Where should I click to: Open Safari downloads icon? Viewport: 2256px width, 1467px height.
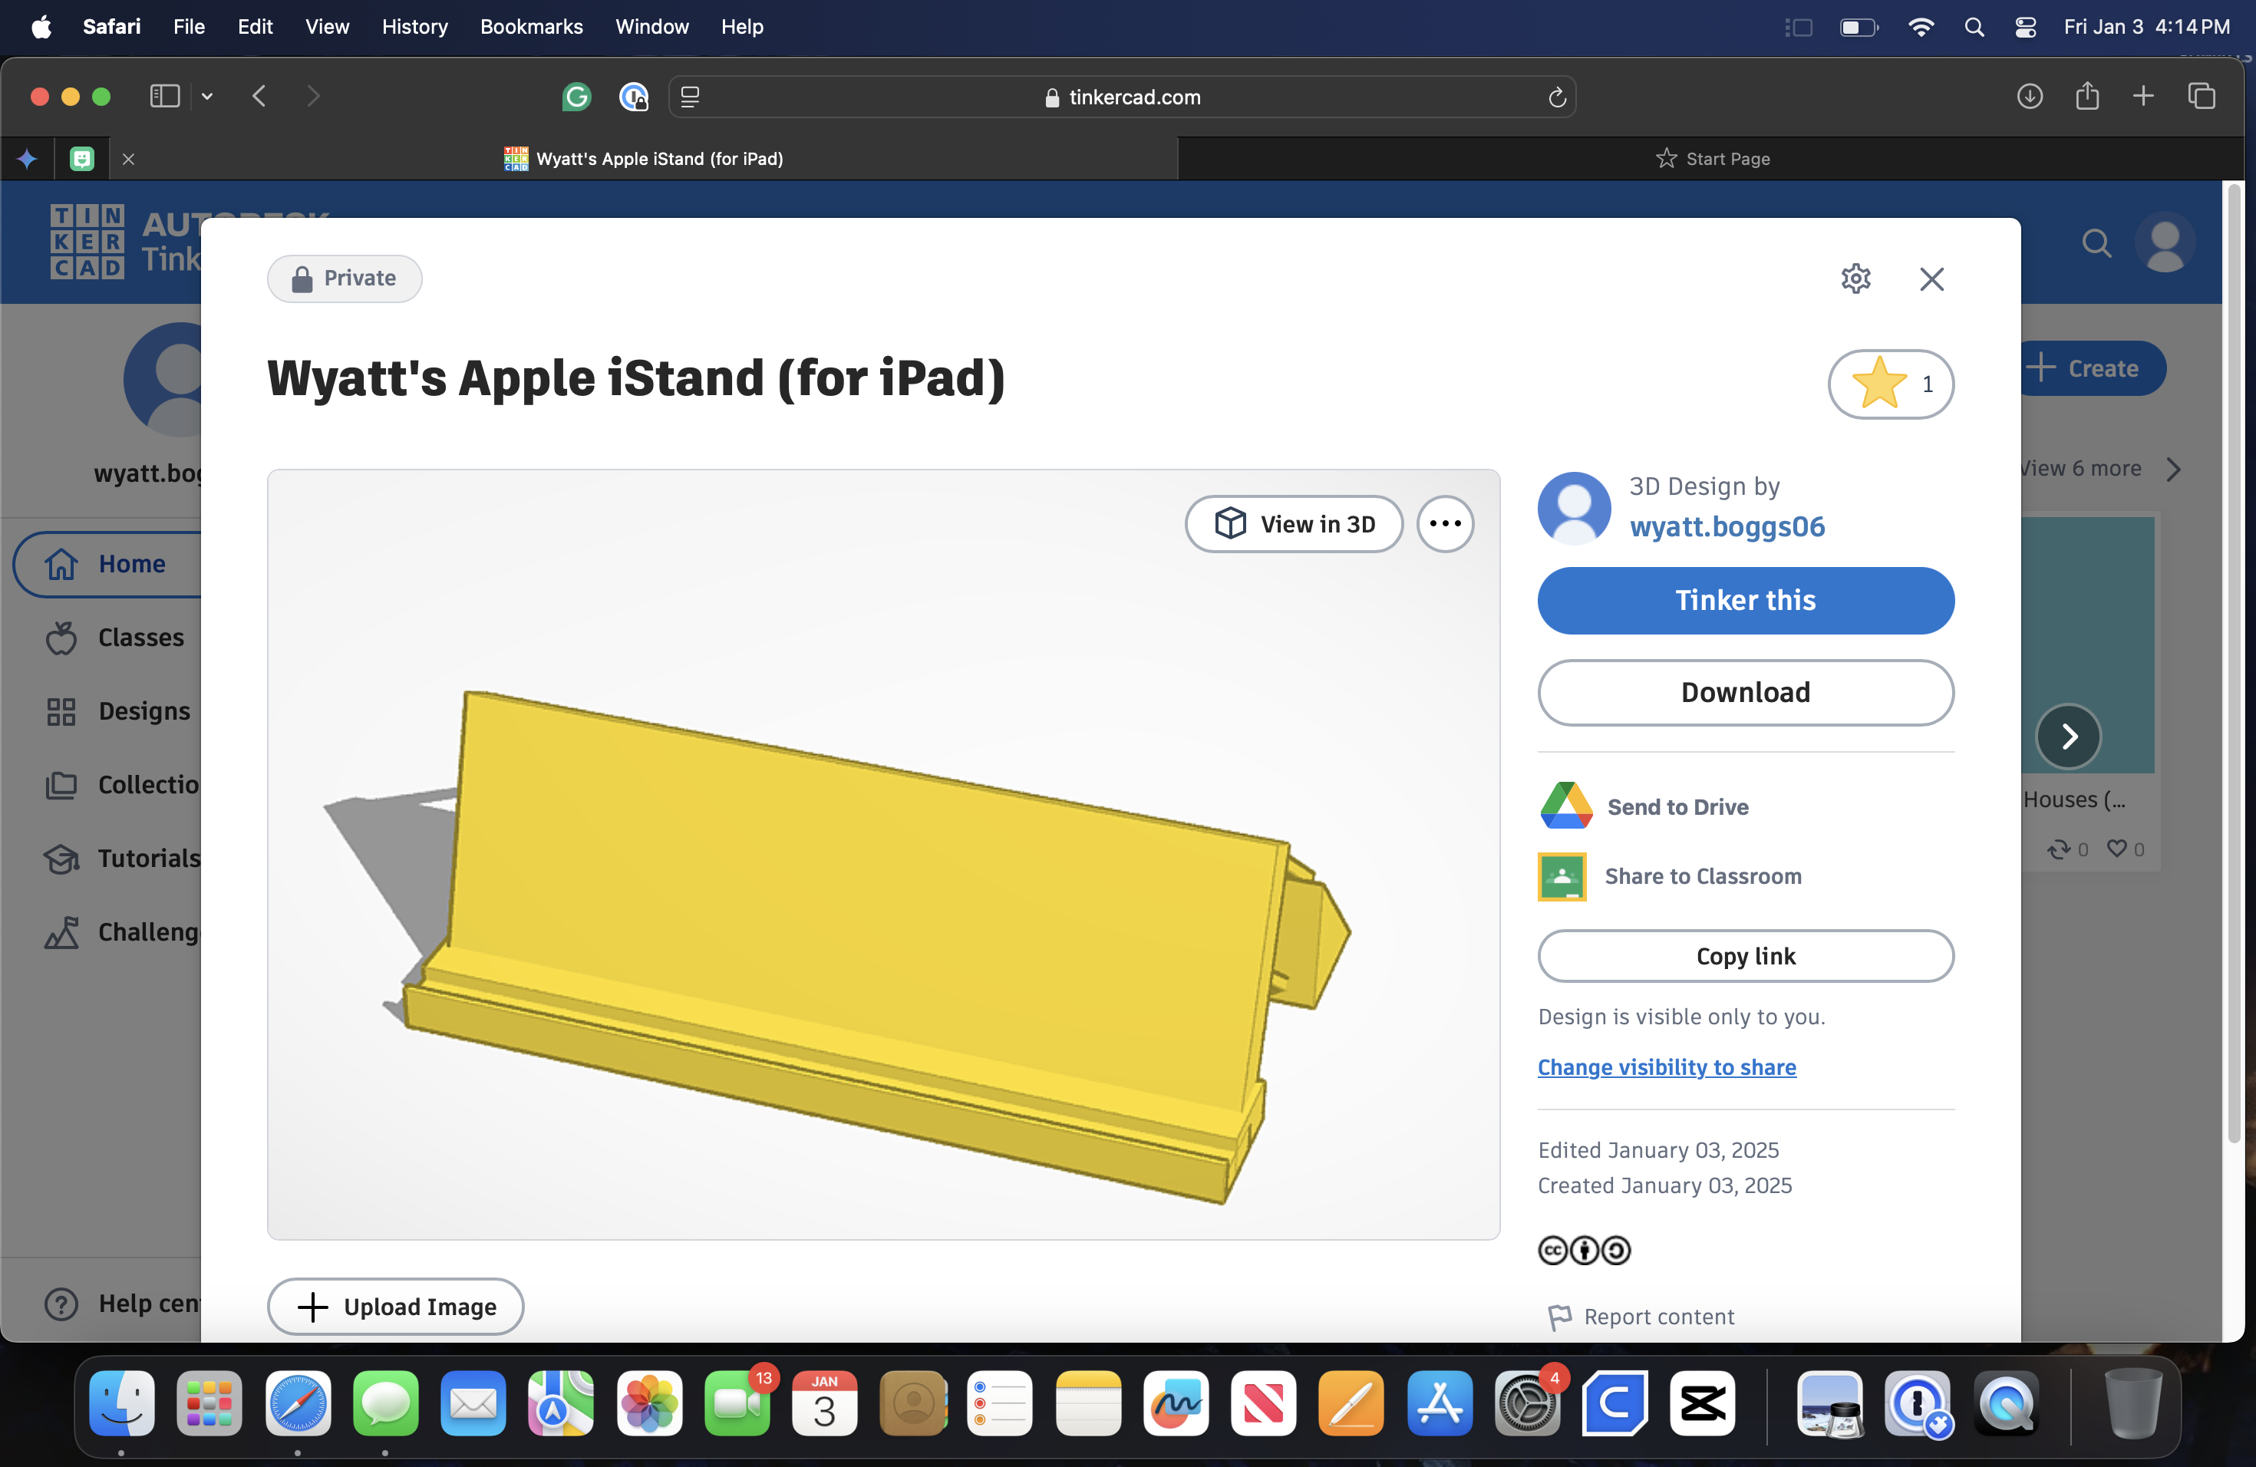pos(2029,97)
